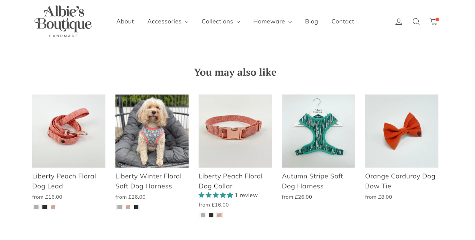The image size is (475, 240).
Task: Click the Autumn Stripe Soft Dog Harness title
Action: (x=312, y=181)
